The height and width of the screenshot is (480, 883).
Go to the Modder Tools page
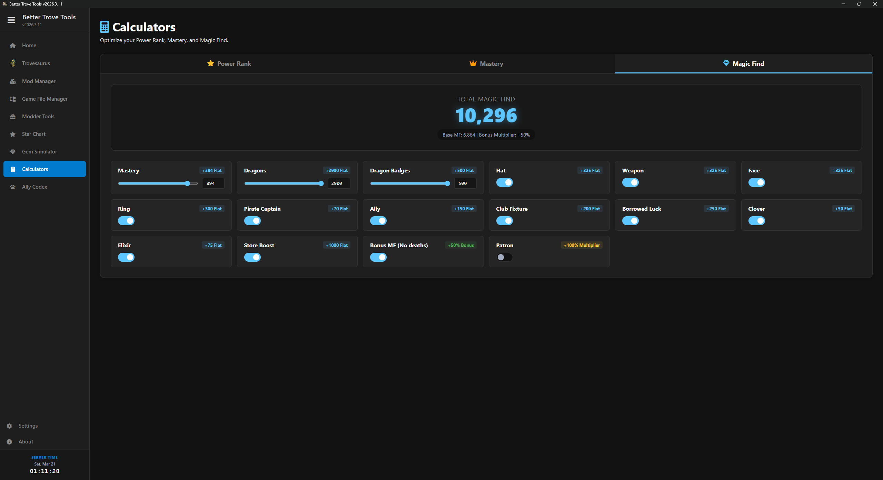click(x=38, y=117)
